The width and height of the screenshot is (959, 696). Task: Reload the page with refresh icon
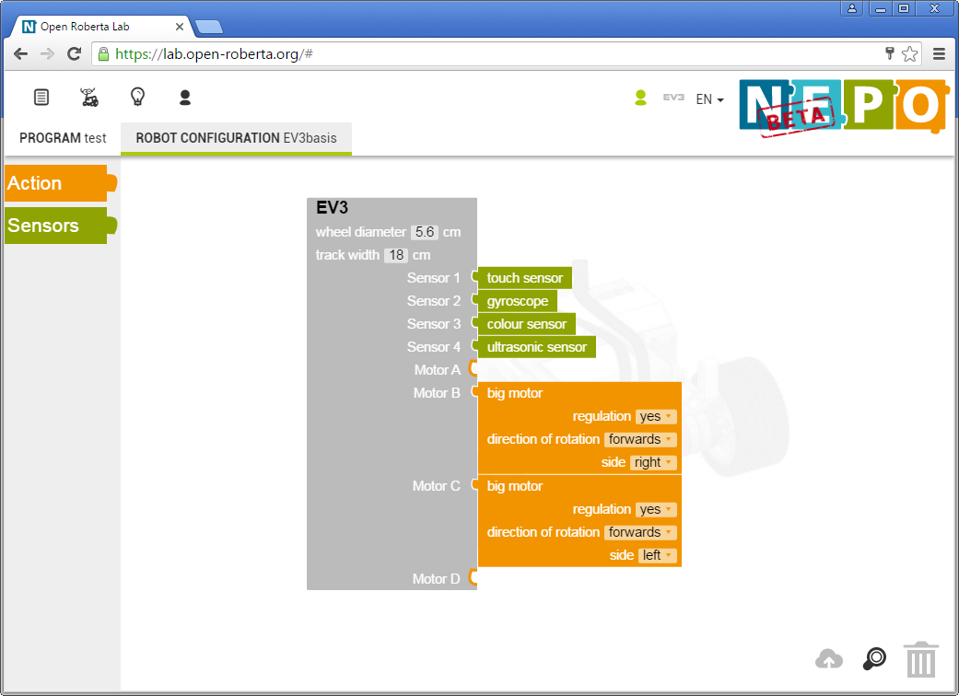click(74, 53)
